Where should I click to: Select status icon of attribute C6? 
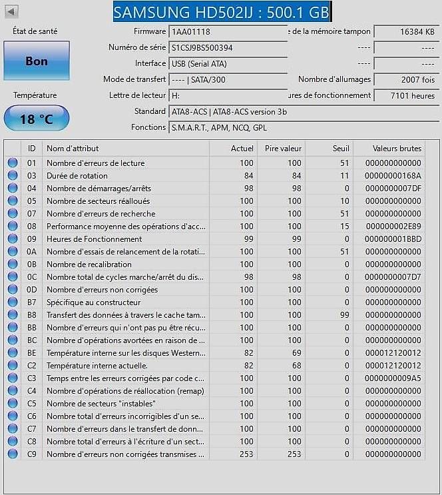click(x=13, y=416)
